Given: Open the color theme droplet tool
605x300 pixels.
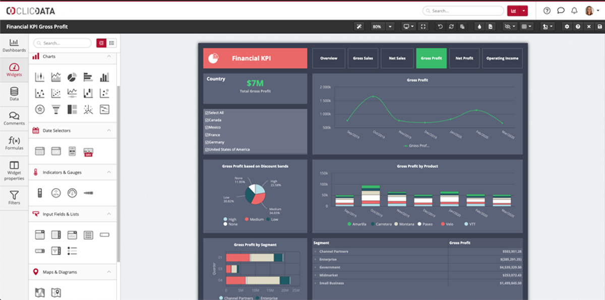Looking at the screenshot, I should (x=479, y=27).
